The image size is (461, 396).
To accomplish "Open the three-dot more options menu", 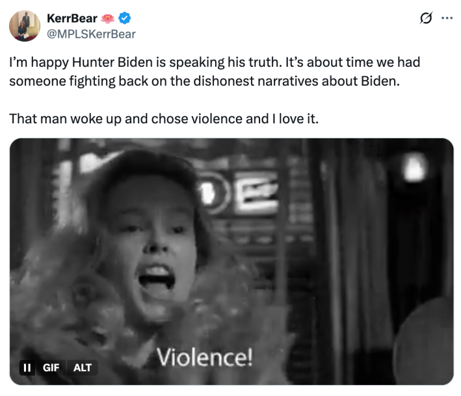I will 447,18.
